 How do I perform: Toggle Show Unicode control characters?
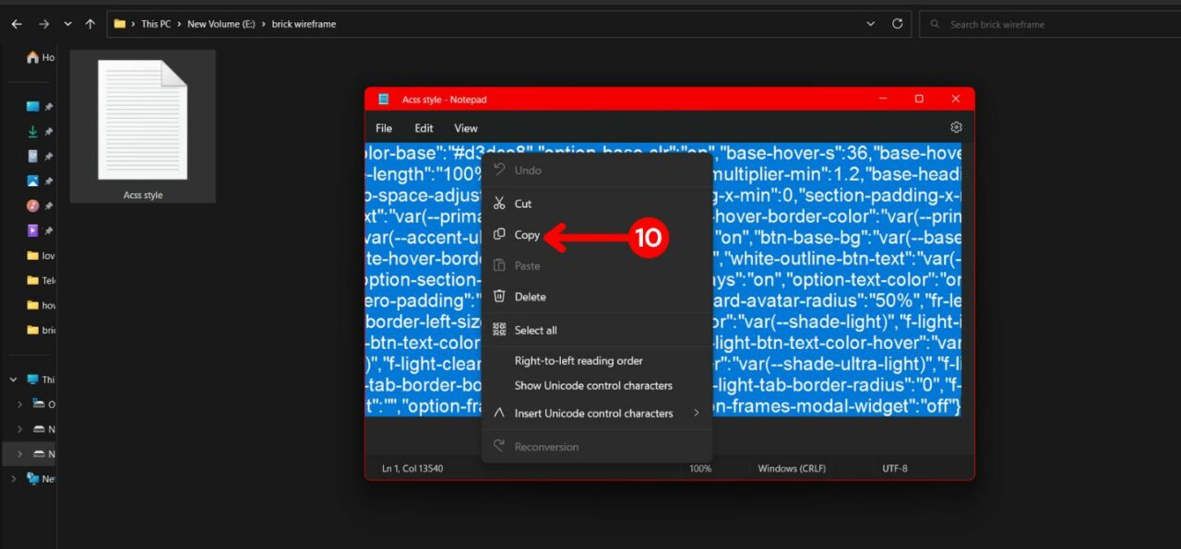pyautogui.click(x=593, y=386)
